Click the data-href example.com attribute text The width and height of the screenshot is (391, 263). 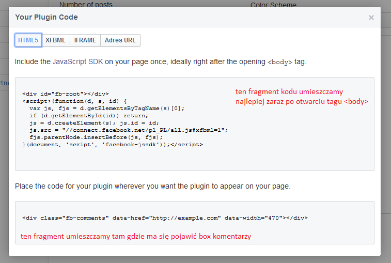point(184,218)
